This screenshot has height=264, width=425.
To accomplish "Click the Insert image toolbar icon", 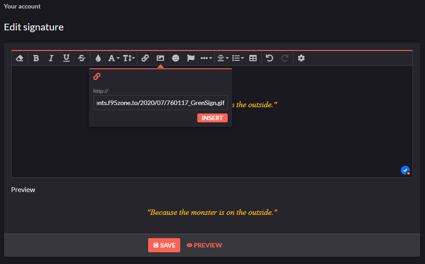I will point(160,58).
